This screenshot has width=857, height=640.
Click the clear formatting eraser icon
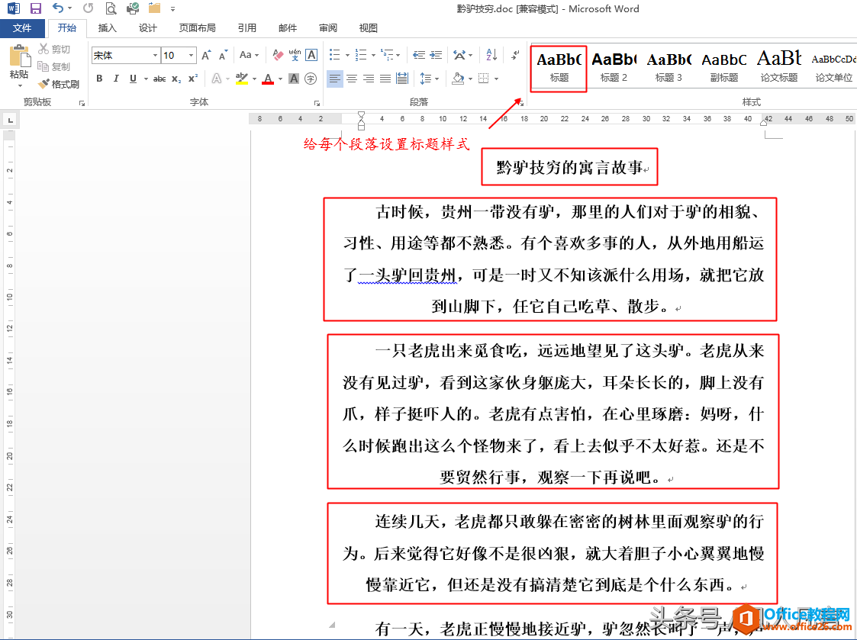tap(279, 55)
